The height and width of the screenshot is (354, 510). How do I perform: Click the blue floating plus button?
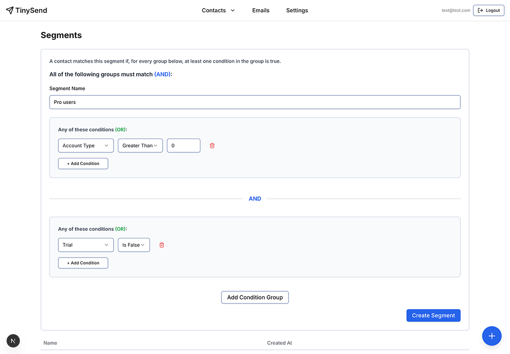(x=492, y=336)
